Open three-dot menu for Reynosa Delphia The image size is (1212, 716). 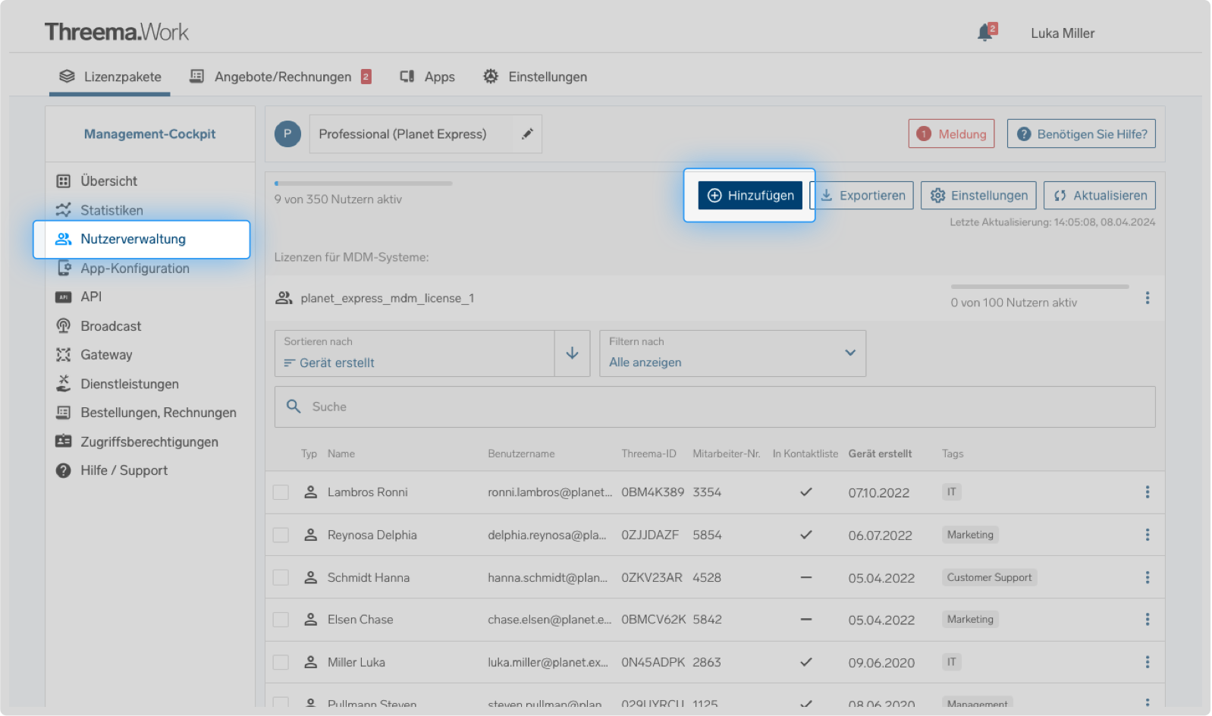coord(1147,535)
